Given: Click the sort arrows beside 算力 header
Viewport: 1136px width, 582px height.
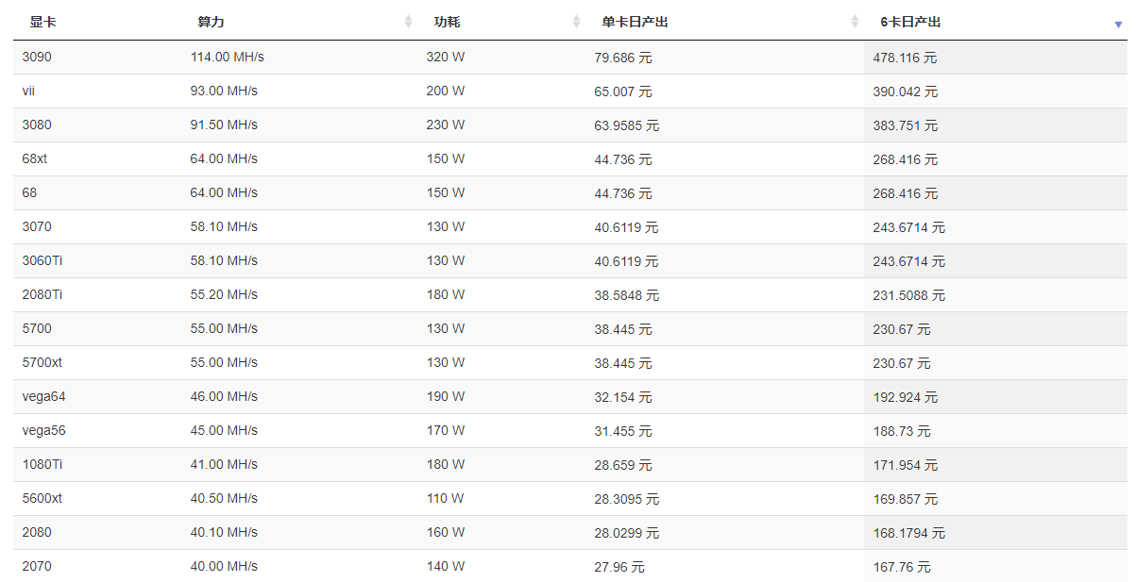Looking at the screenshot, I should [x=409, y=22].
